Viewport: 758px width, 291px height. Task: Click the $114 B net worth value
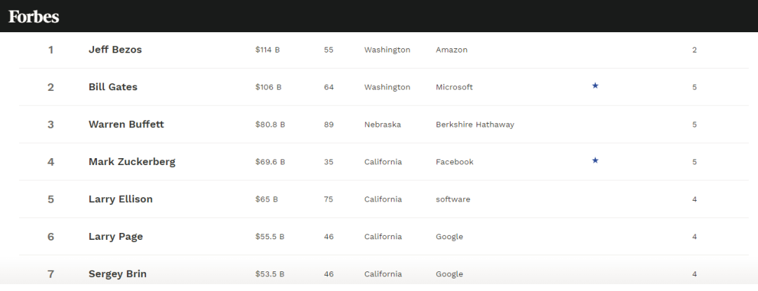[267, 50]
